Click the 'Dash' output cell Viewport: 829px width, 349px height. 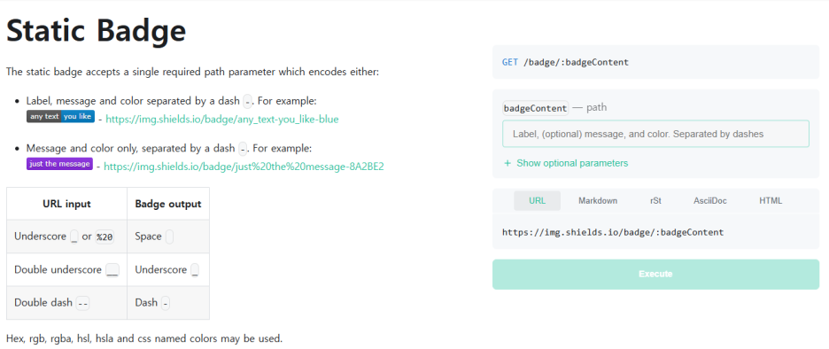[x=168, y=302]
